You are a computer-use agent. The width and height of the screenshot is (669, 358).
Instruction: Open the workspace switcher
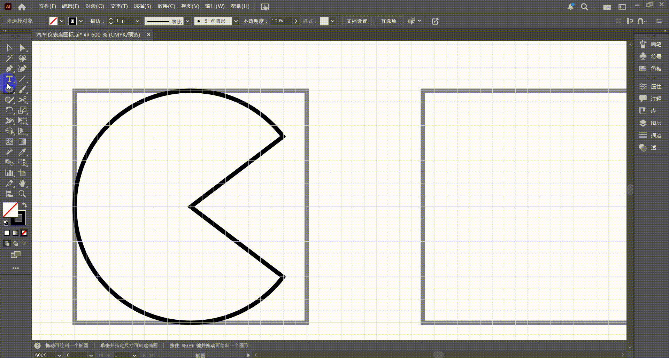[x=622, y=7]
